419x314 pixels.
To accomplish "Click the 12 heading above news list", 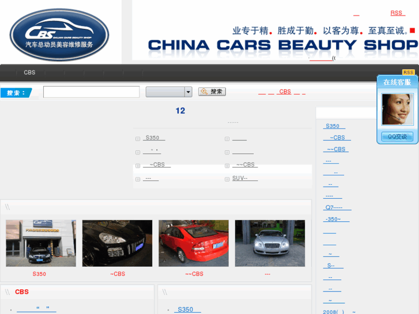I will (180, 111).
